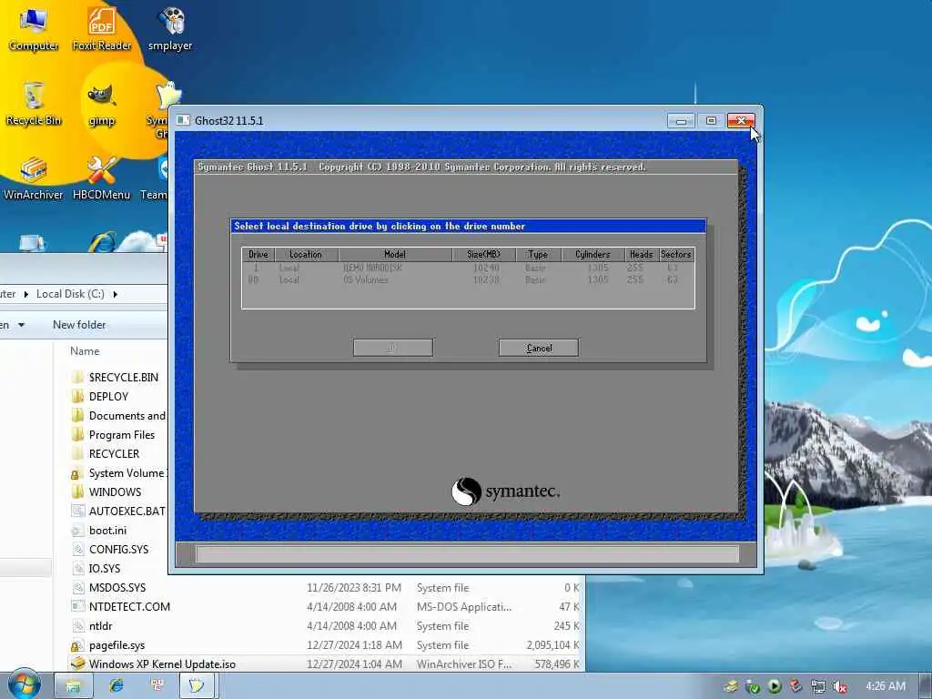
Task: Click the Size(MB) column header
Action: 484,255
